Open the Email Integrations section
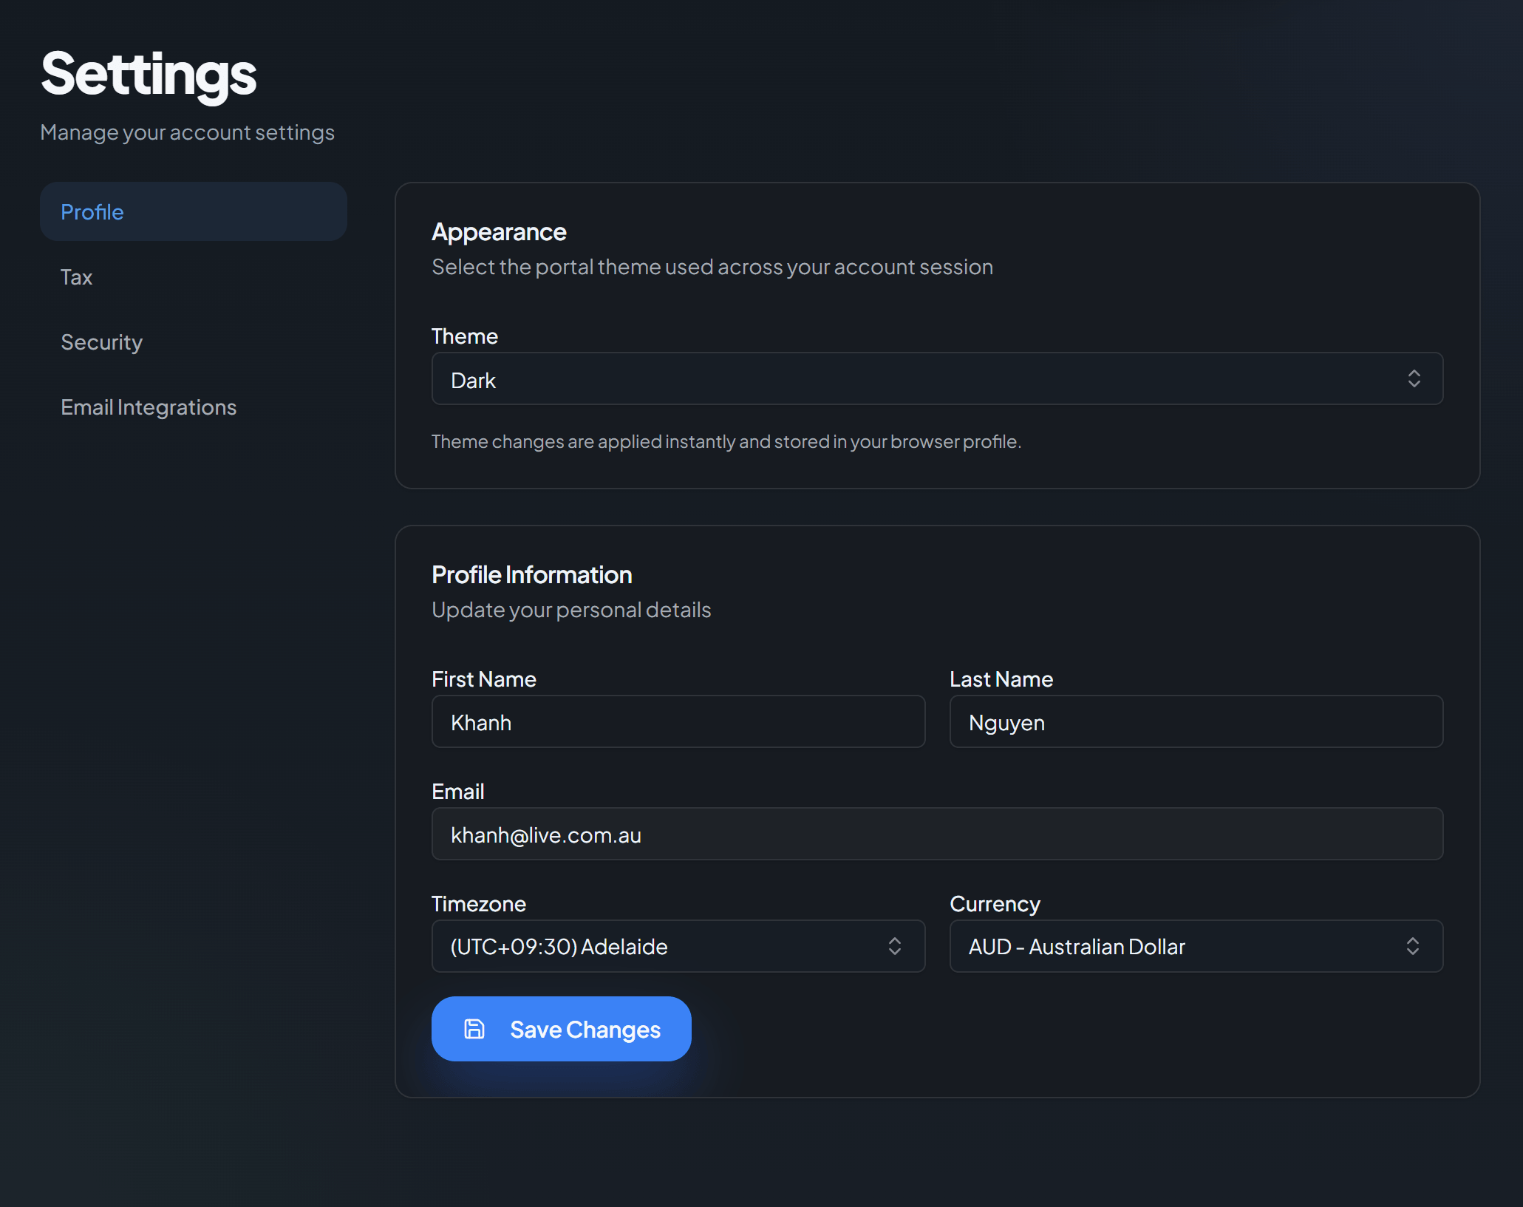Viewport: 1523px width, 1207px height. coord(148,407)
